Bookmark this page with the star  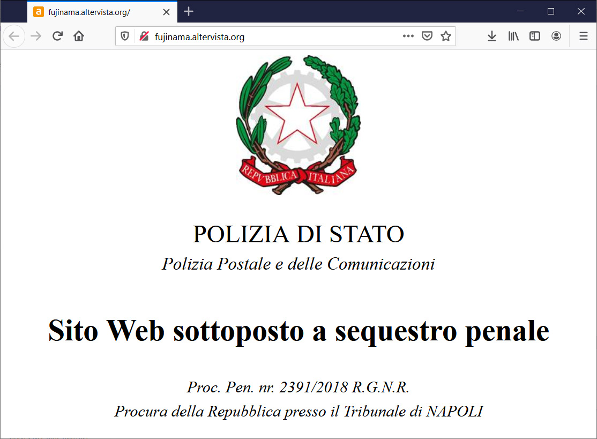coord(446,36)
